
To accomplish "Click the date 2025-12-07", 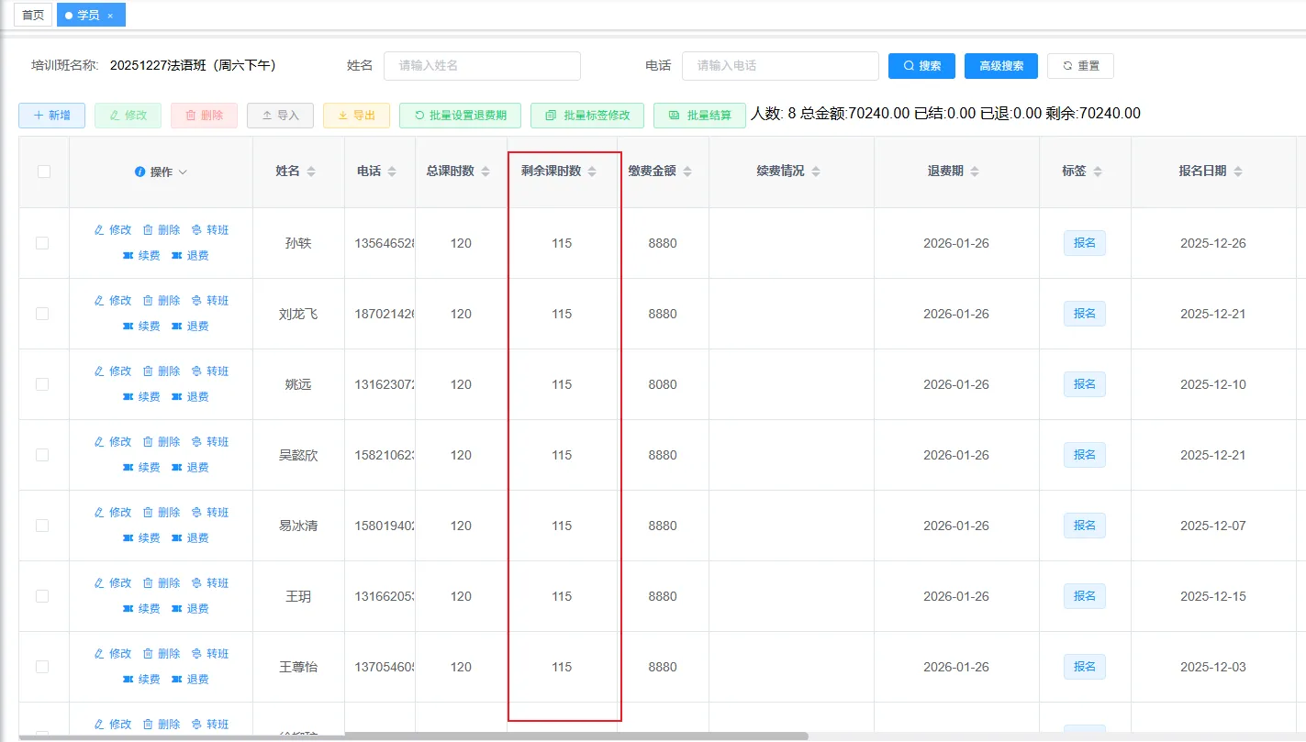I will 1213,526.
